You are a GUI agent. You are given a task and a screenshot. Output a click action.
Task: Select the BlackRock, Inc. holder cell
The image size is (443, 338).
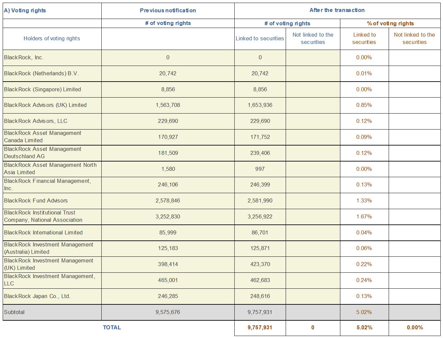pos(52,58)
